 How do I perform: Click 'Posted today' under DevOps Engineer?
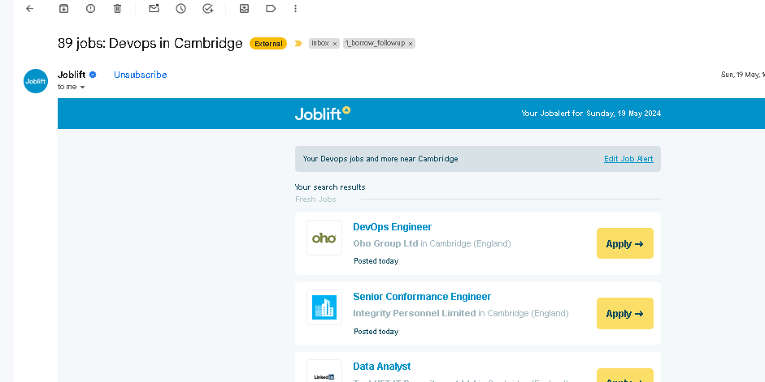[x=376, y=261]
